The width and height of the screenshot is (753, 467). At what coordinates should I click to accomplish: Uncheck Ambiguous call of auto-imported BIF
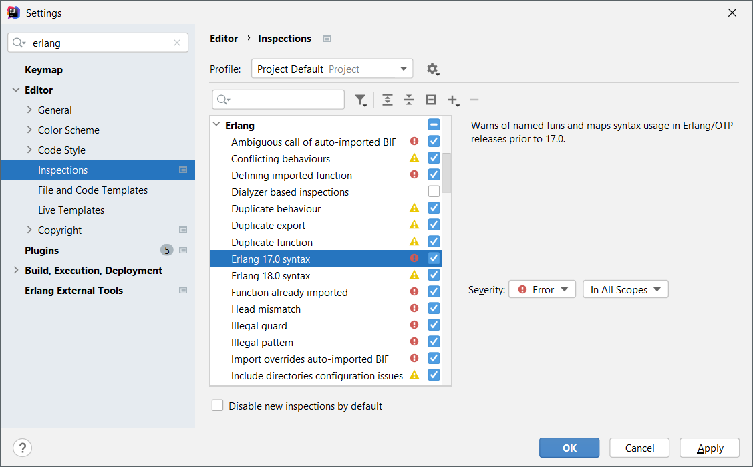(x=434, y=141)
